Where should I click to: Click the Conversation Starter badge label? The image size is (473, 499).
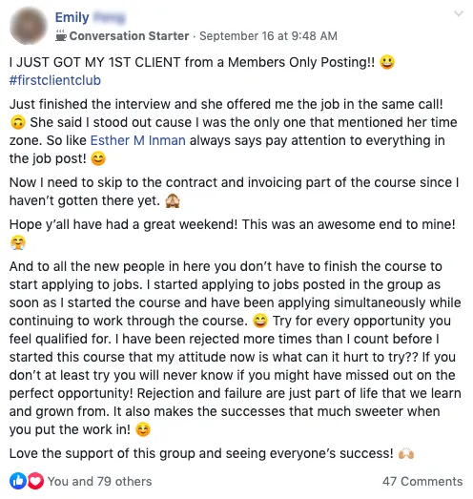[x=129, y=36]
